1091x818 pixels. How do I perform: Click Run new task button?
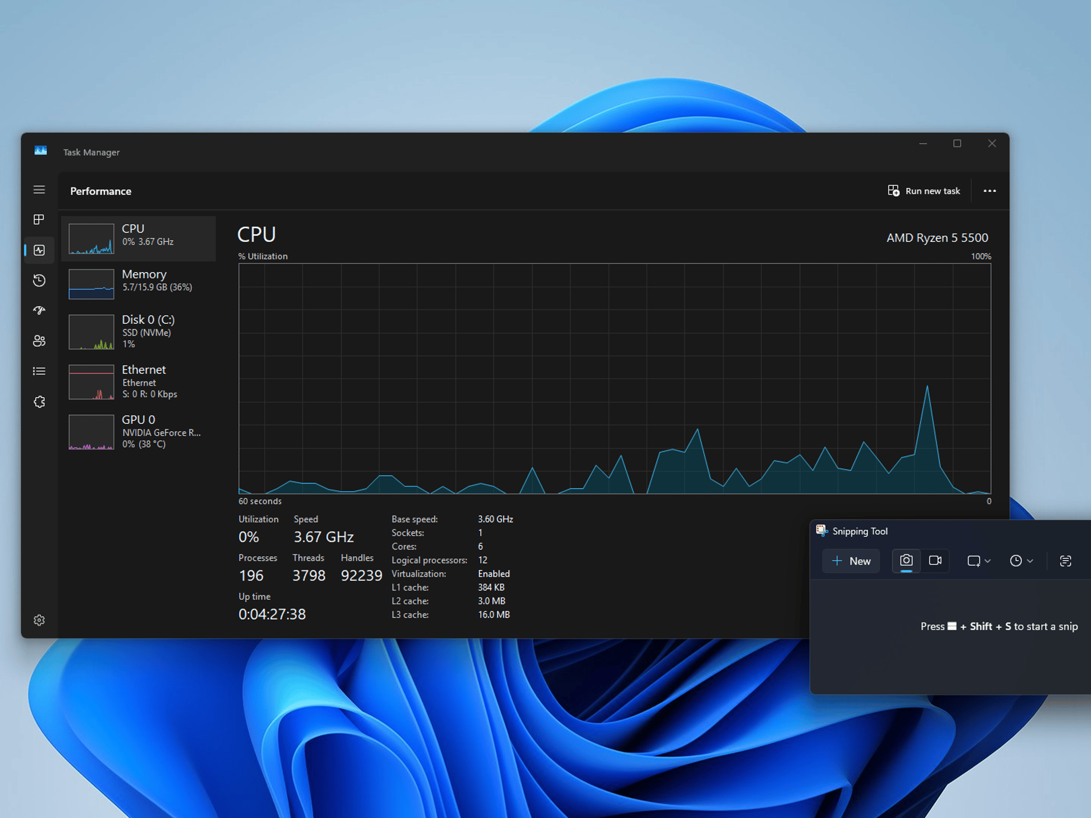tap(924, 191)
